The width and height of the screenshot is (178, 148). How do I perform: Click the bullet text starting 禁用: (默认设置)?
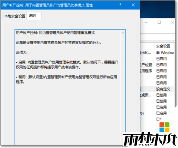pyautogui.click(x=67, y=79)
